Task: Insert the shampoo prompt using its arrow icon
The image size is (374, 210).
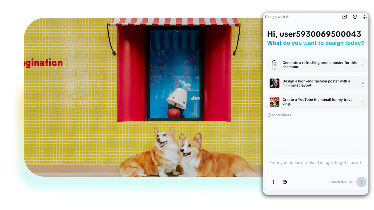Action: [363, 65]
